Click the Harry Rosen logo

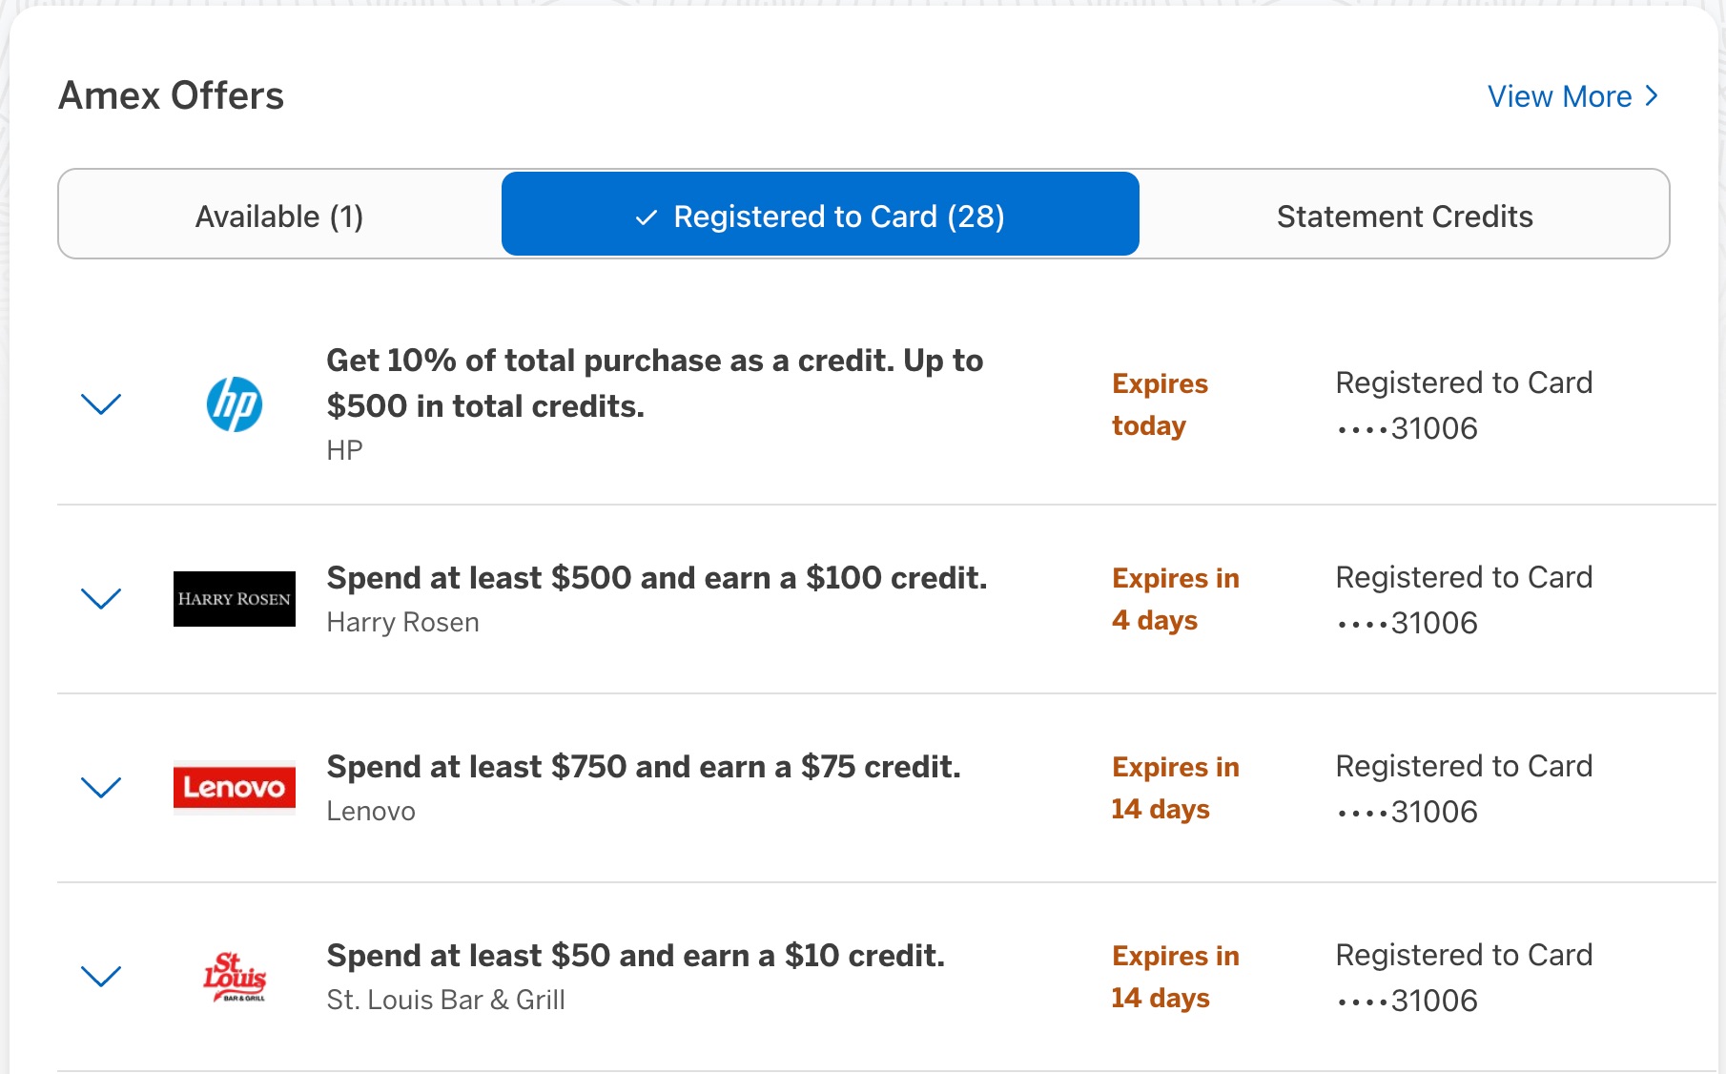(234, 599)
